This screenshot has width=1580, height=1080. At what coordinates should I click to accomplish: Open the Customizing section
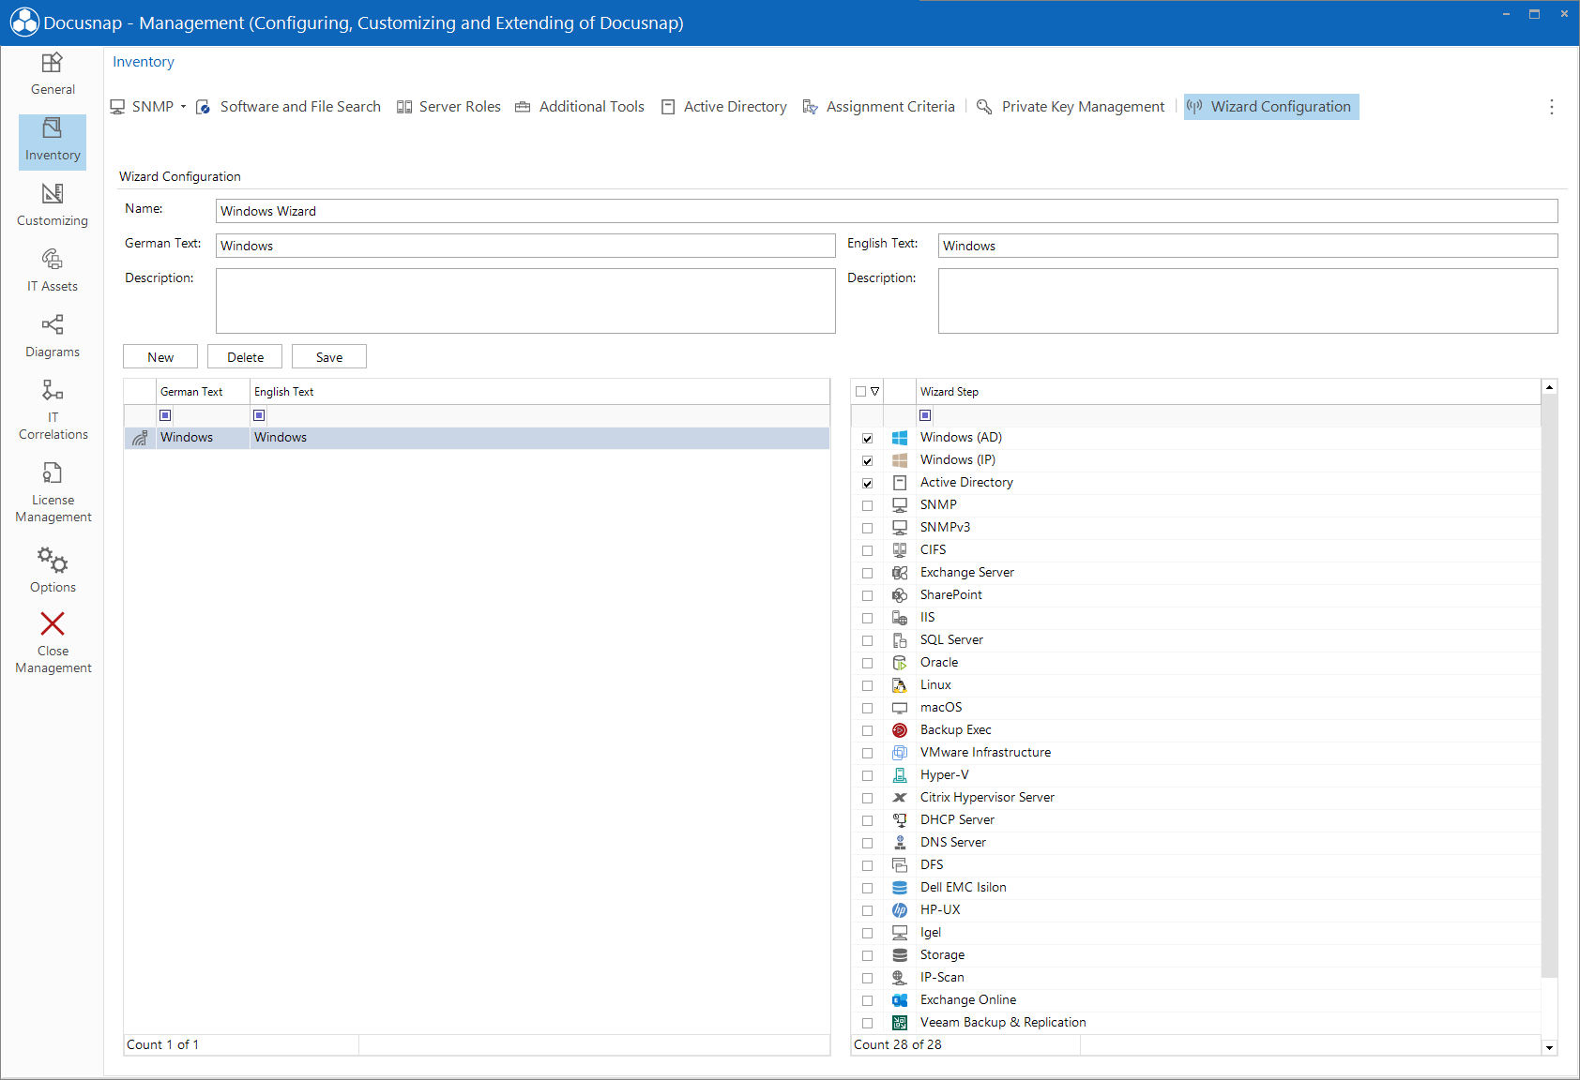[x=53, y=205]
